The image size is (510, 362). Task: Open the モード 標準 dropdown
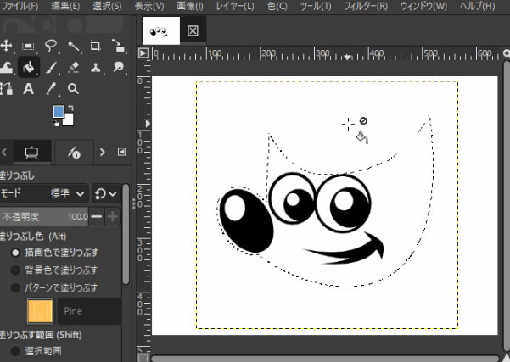(x=69, y=193)
